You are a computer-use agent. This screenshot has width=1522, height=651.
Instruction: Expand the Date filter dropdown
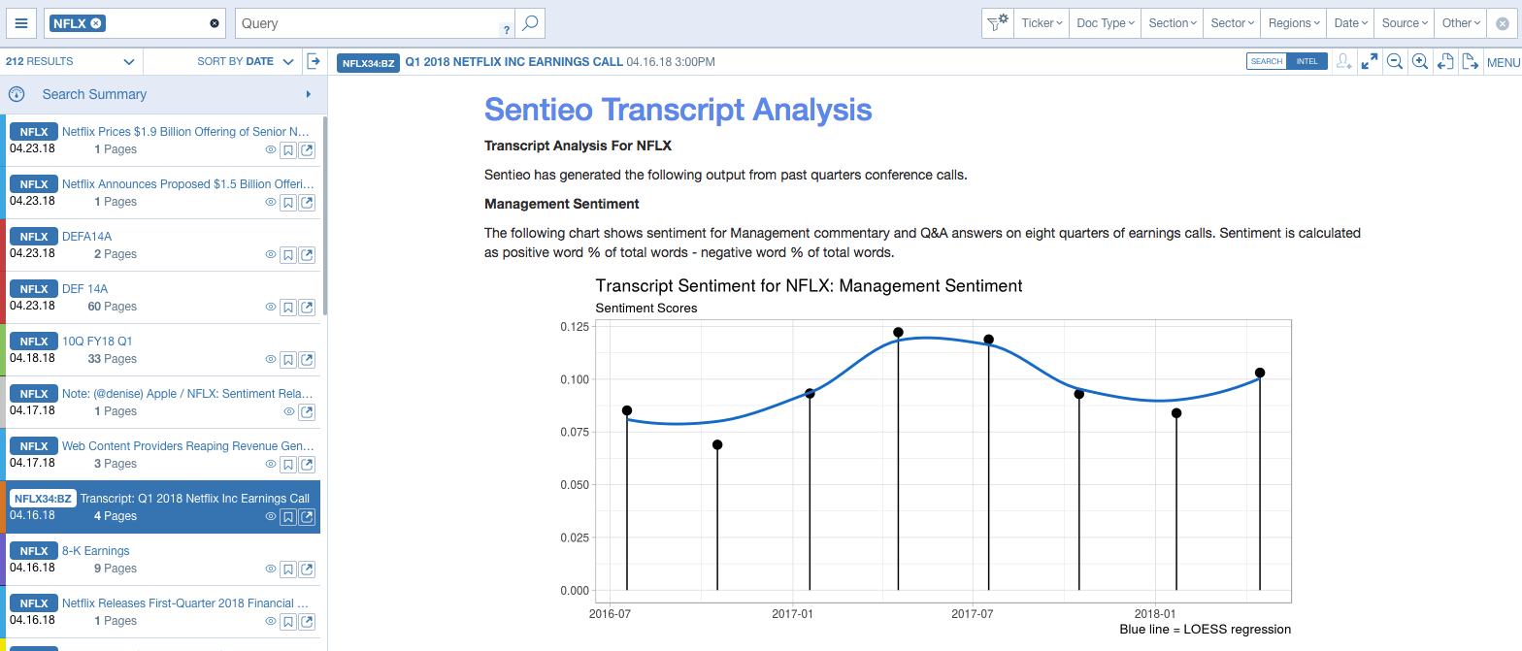(1351, 23)
